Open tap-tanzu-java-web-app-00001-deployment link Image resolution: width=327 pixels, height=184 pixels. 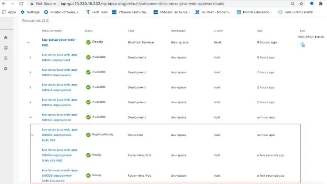tap(60, 57)
